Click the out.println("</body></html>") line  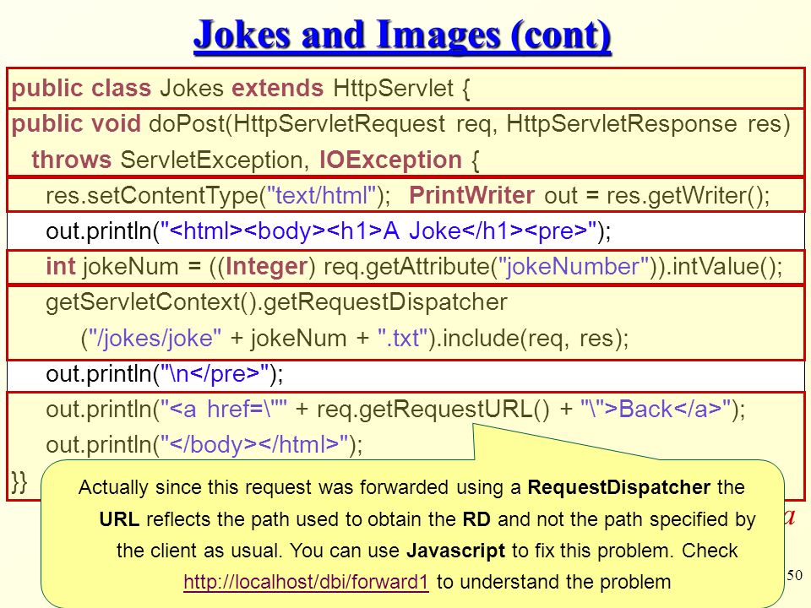coord(204,445)
